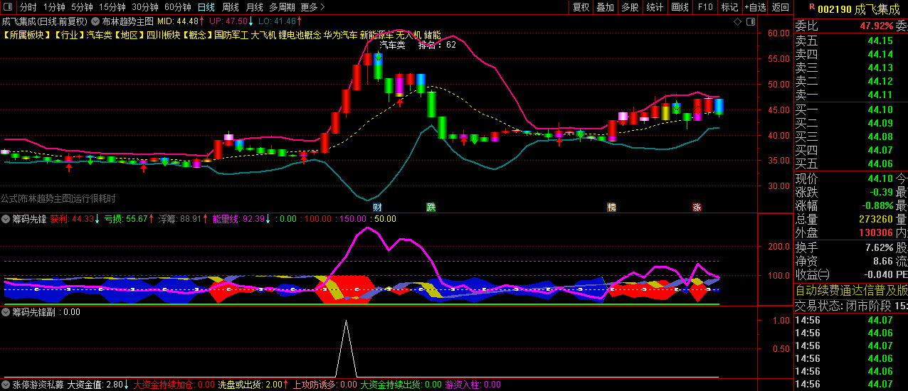Select the 卖三 price 44.13
Viewport: 908px width, 391px height.
(x=880, y=68)
